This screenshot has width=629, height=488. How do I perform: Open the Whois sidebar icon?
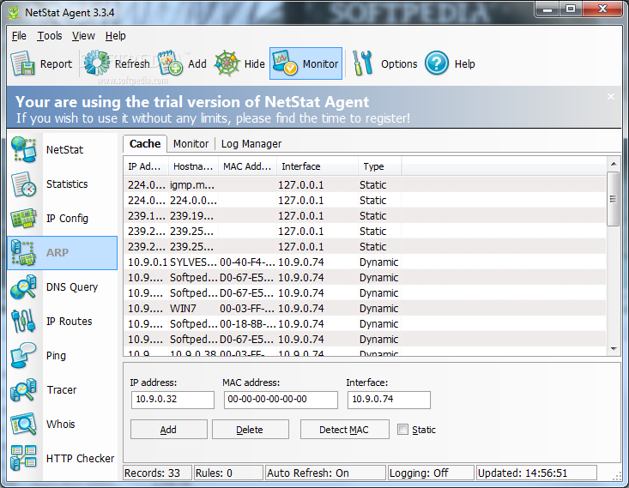click(24, 425)
